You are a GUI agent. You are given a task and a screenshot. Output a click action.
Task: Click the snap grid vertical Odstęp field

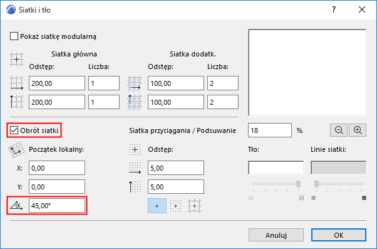coord(176,187)
